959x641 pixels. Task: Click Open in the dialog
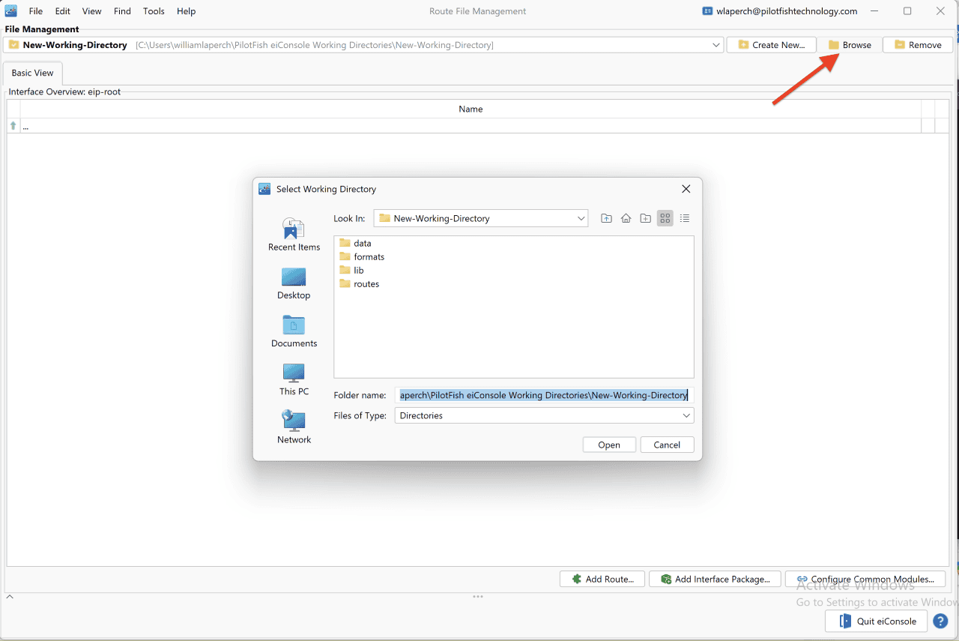point(609,445)
